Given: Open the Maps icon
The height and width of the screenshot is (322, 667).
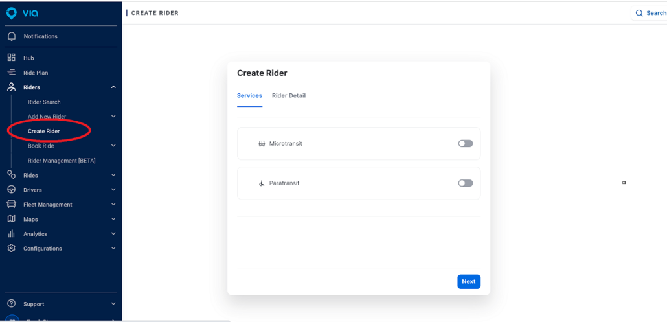Looking at the screenshot, I should click(x=12, y=219).
